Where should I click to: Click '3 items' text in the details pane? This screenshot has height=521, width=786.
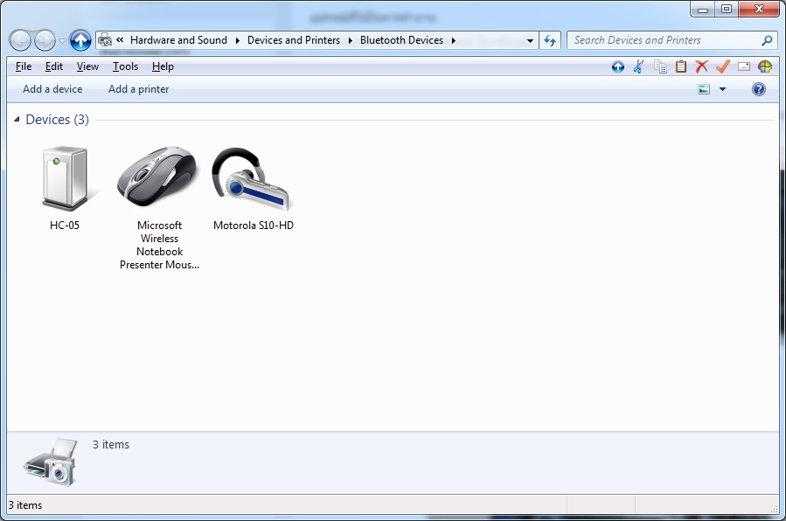111,445
